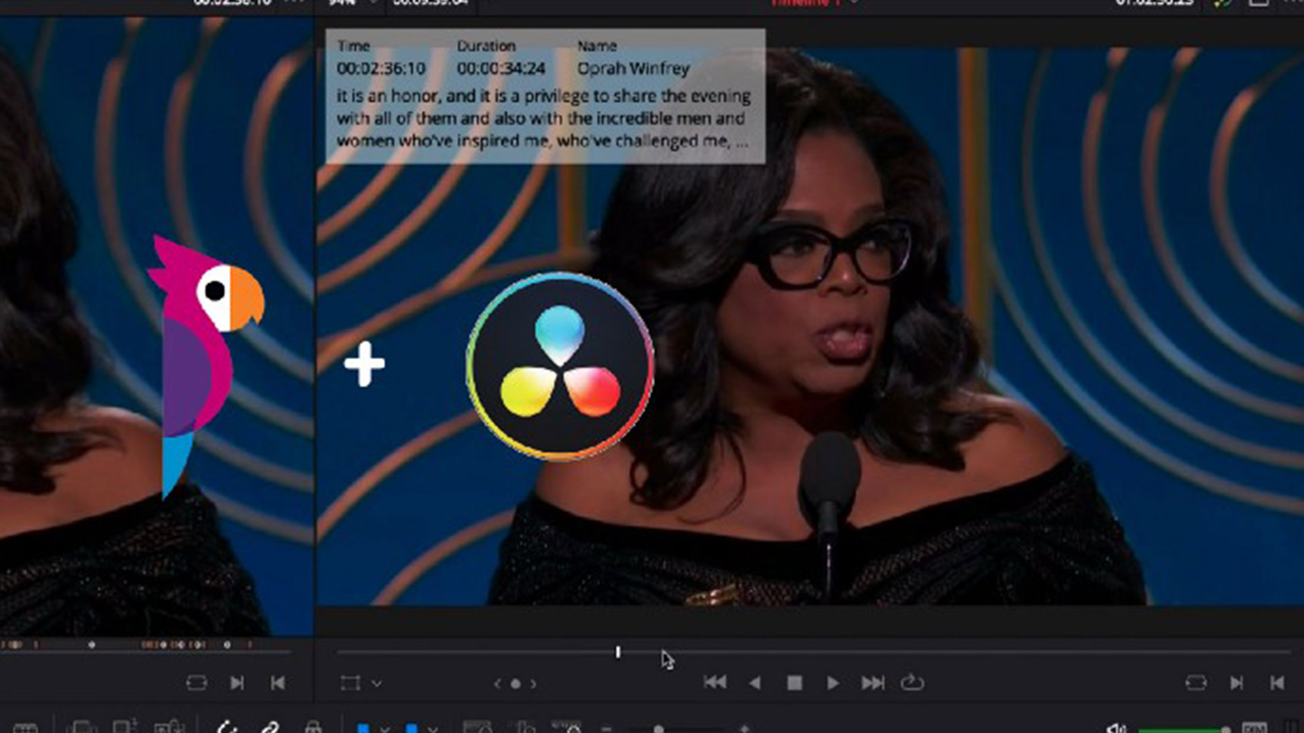Click marker name text Oprah Winfrey
This screenshot has height=733, width=1304.
pyautogui.click(x=633, y=69)
